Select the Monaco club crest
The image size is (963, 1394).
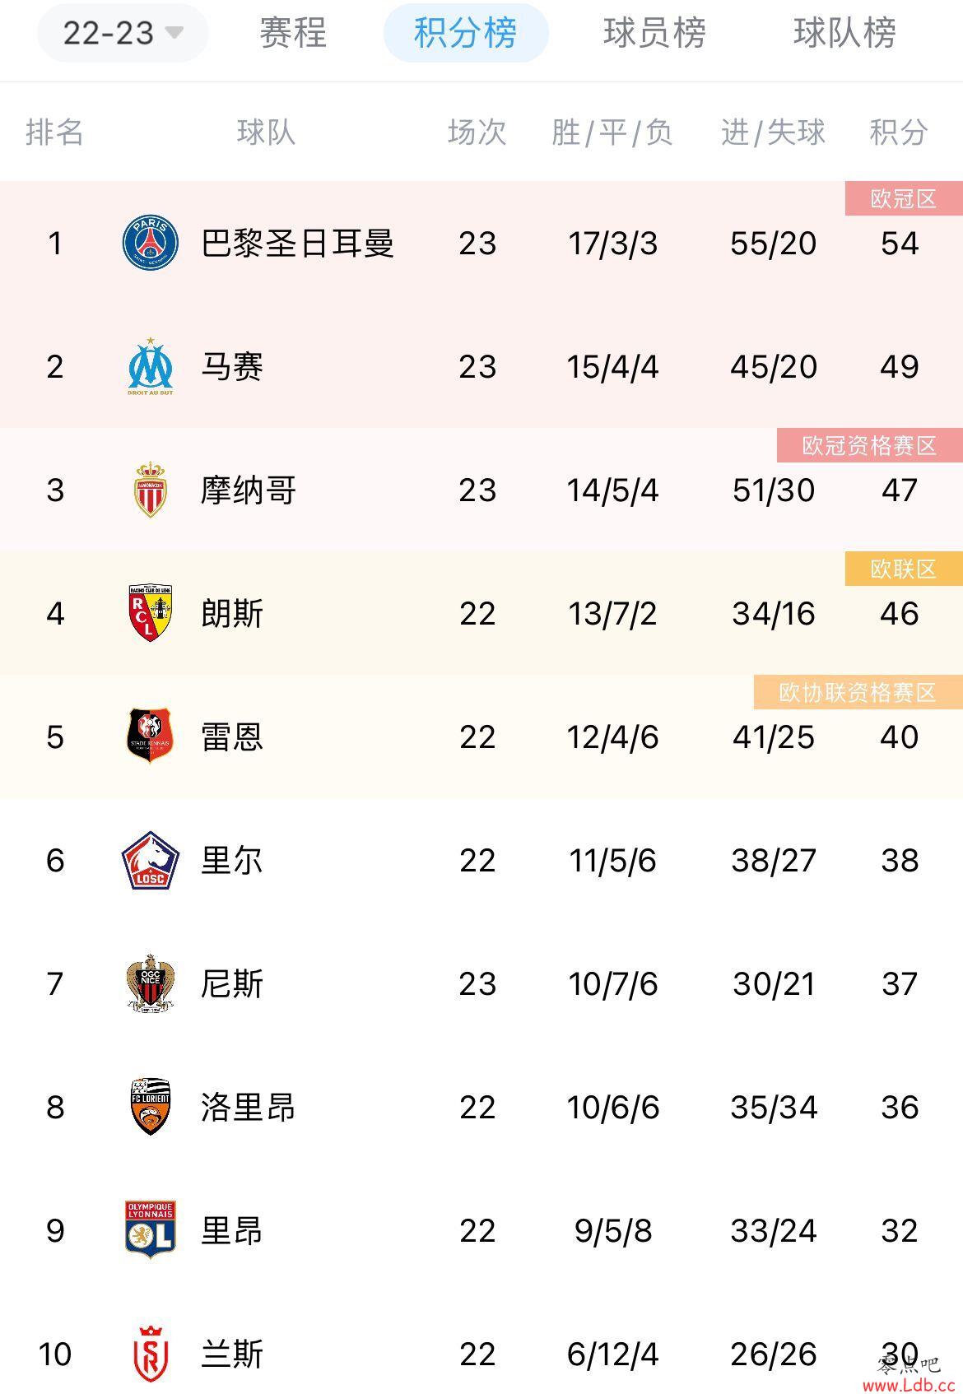(151, 490)
